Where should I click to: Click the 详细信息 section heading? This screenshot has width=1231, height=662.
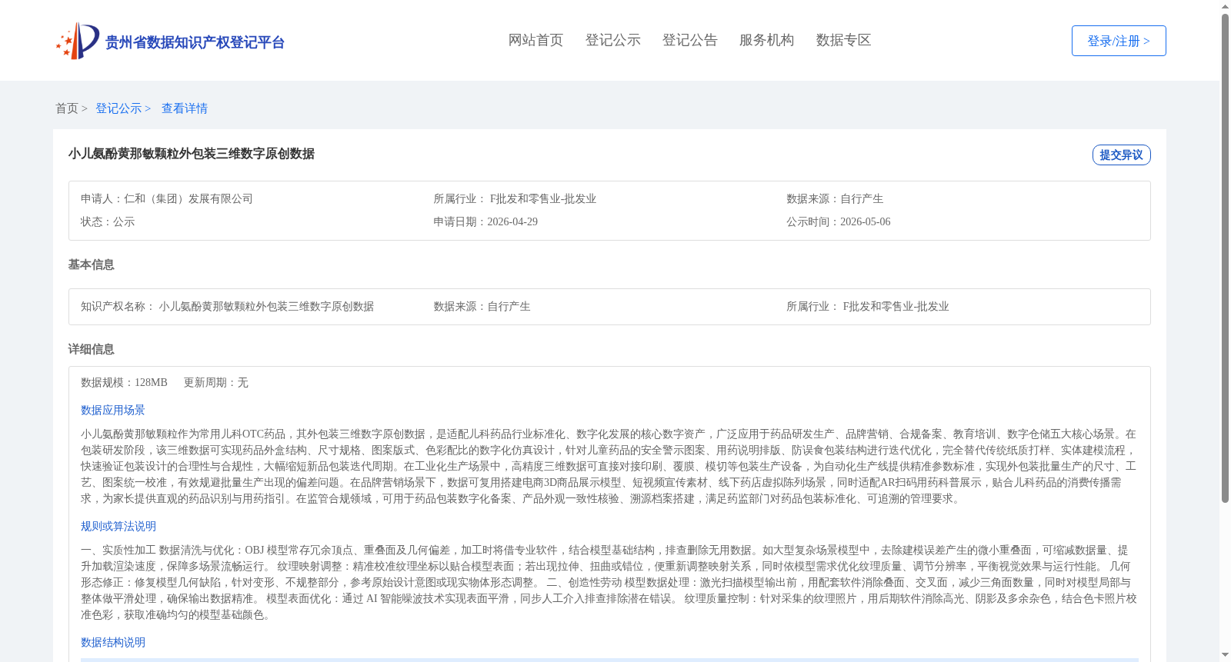91,349
